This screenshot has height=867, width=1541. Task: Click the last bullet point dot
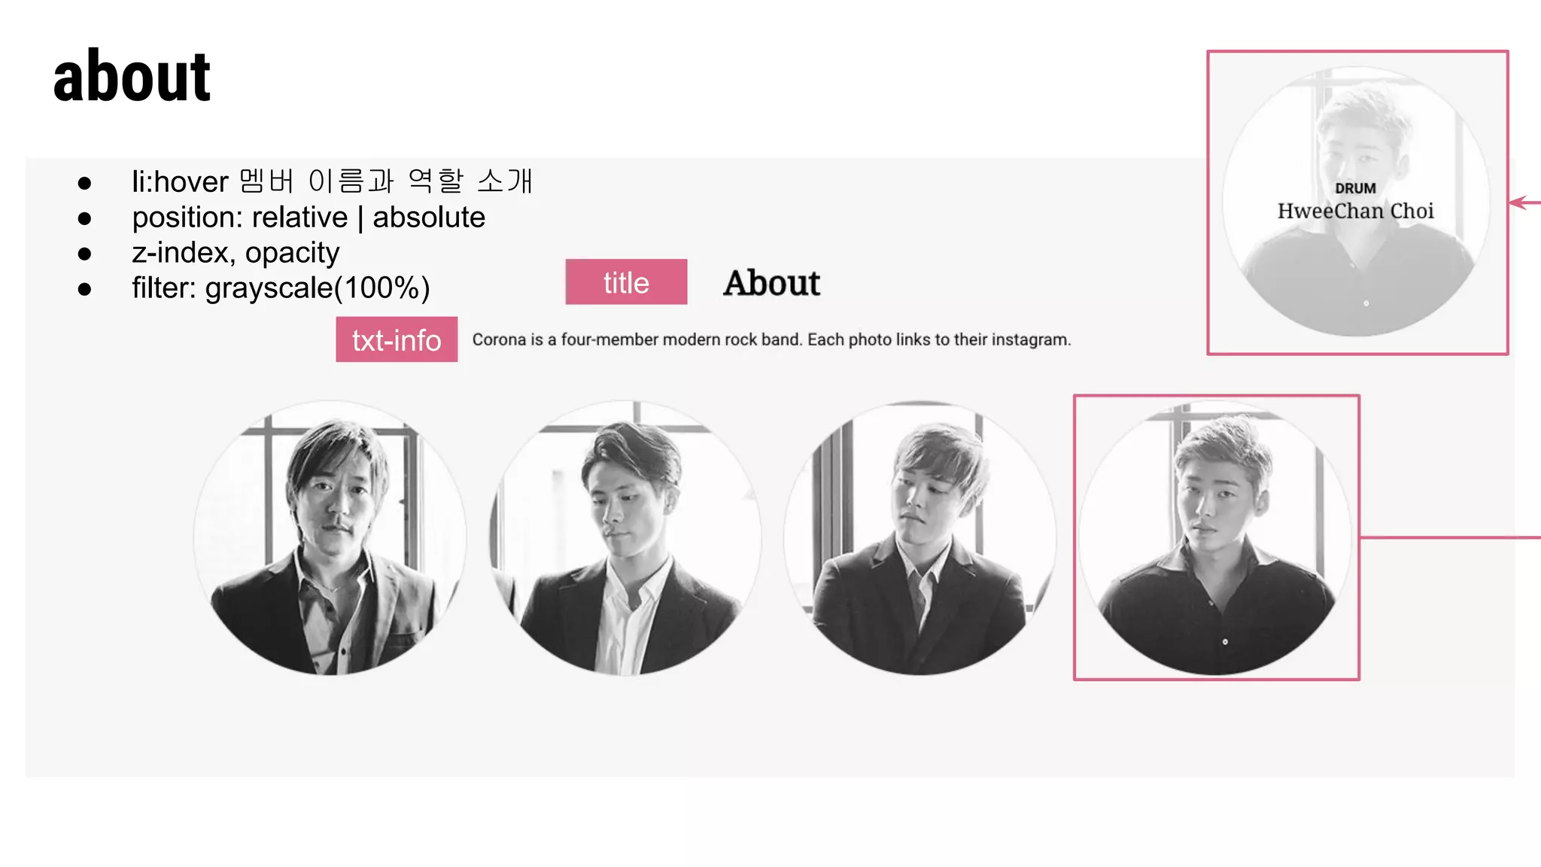[x=84, y=289]
